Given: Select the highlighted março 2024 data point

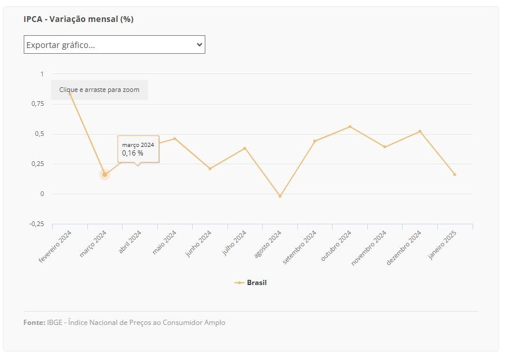Looking at the screenshot, I should (105, 175).
